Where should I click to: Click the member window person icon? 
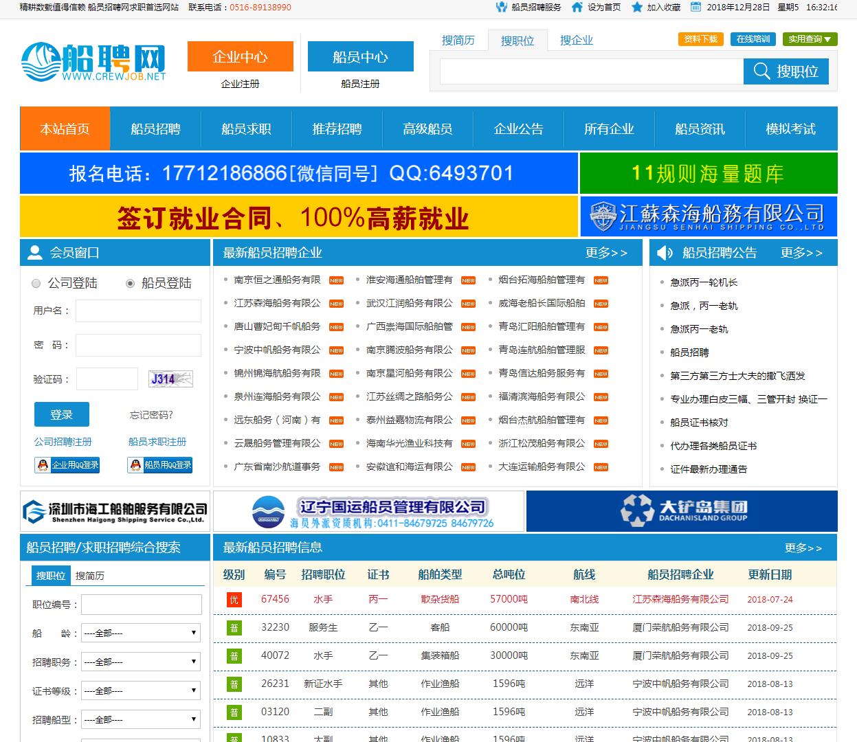(x=35, y=253)
